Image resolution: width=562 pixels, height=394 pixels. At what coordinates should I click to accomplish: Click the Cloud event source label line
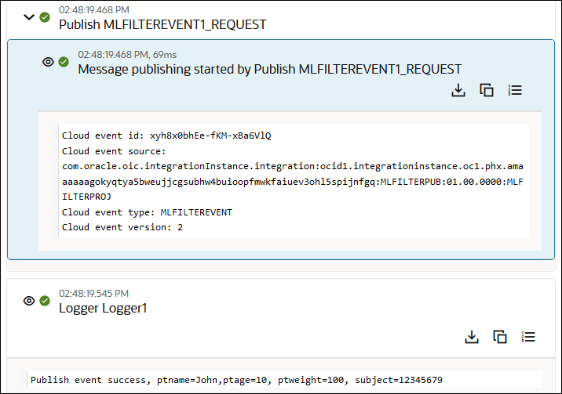114,151
